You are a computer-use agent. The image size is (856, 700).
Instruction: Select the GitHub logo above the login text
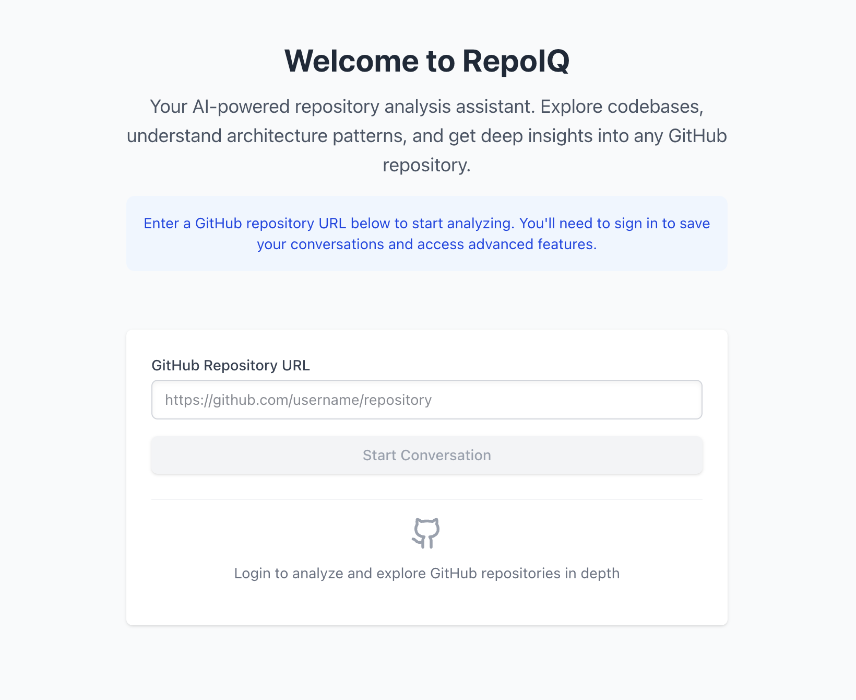point(426,533)
